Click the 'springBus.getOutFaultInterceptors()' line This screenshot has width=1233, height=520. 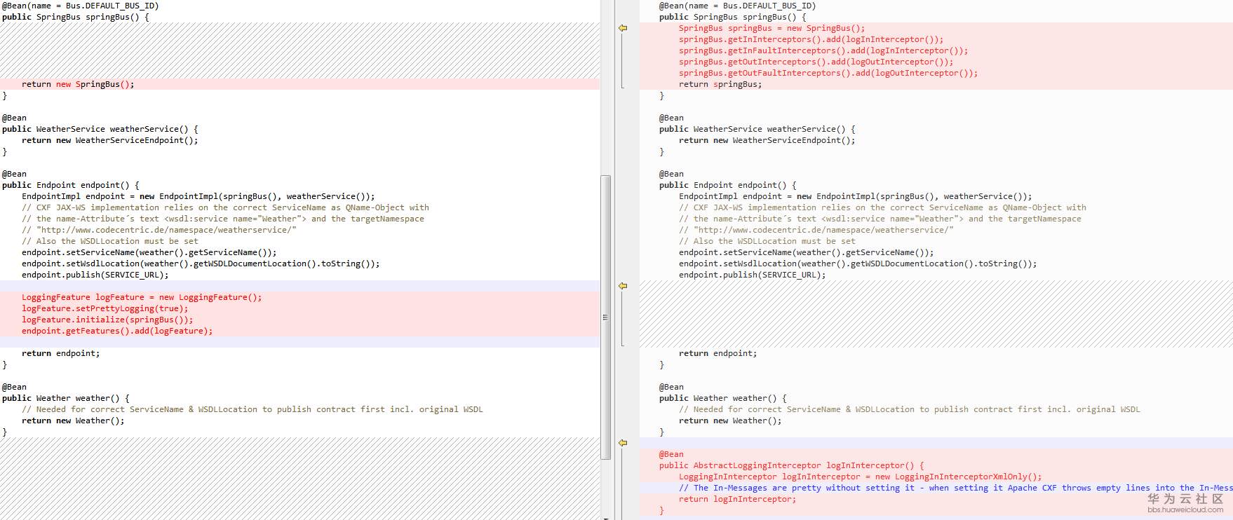pyautogui.click(x=828, y=73)
